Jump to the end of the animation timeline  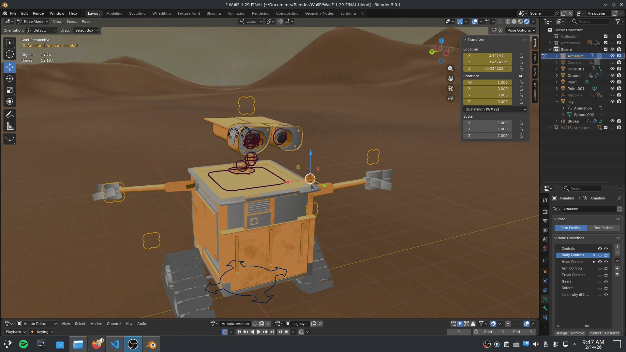click(x=273, y=331)
